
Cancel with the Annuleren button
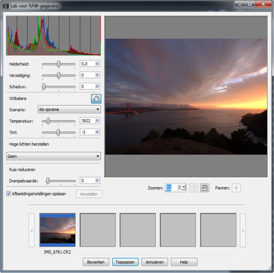tap(154, 262)
